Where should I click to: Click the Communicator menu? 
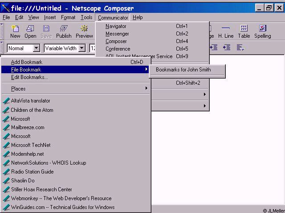(113, 18)
